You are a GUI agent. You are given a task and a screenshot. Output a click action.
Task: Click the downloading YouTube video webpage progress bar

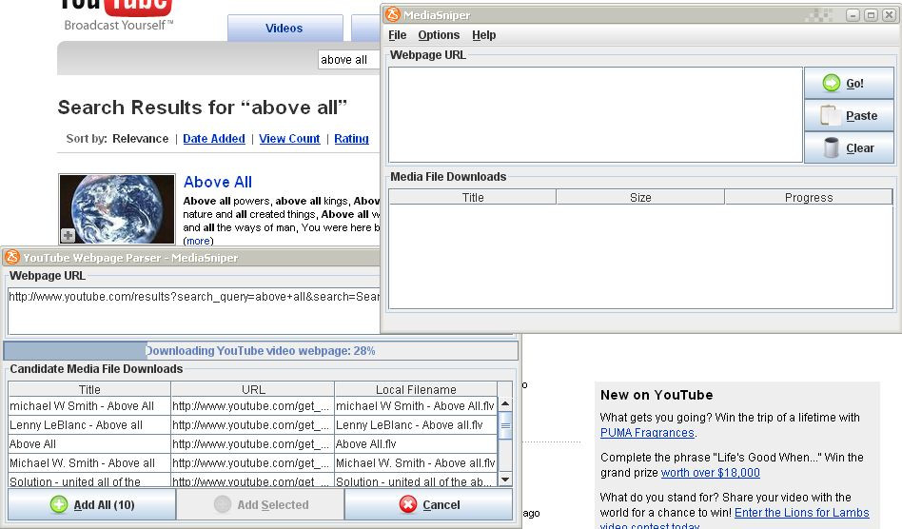pyautogui.click(x=261, y=351)
